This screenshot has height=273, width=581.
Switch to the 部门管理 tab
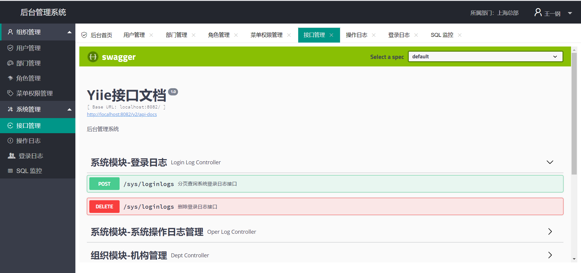click(177, 35)
